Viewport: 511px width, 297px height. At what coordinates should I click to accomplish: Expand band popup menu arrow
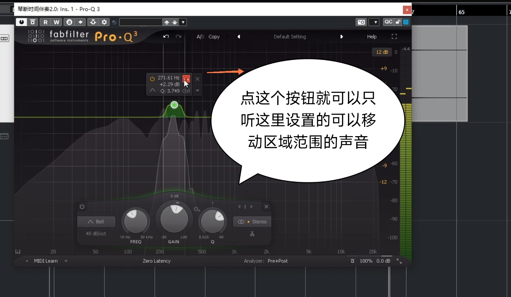point(197,91)
